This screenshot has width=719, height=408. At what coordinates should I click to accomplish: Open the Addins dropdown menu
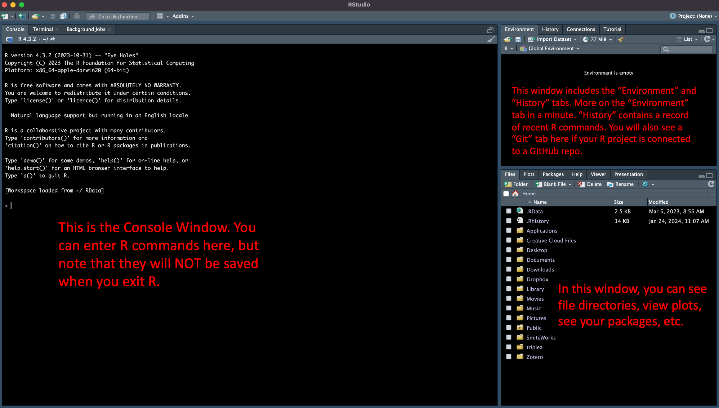183,16
